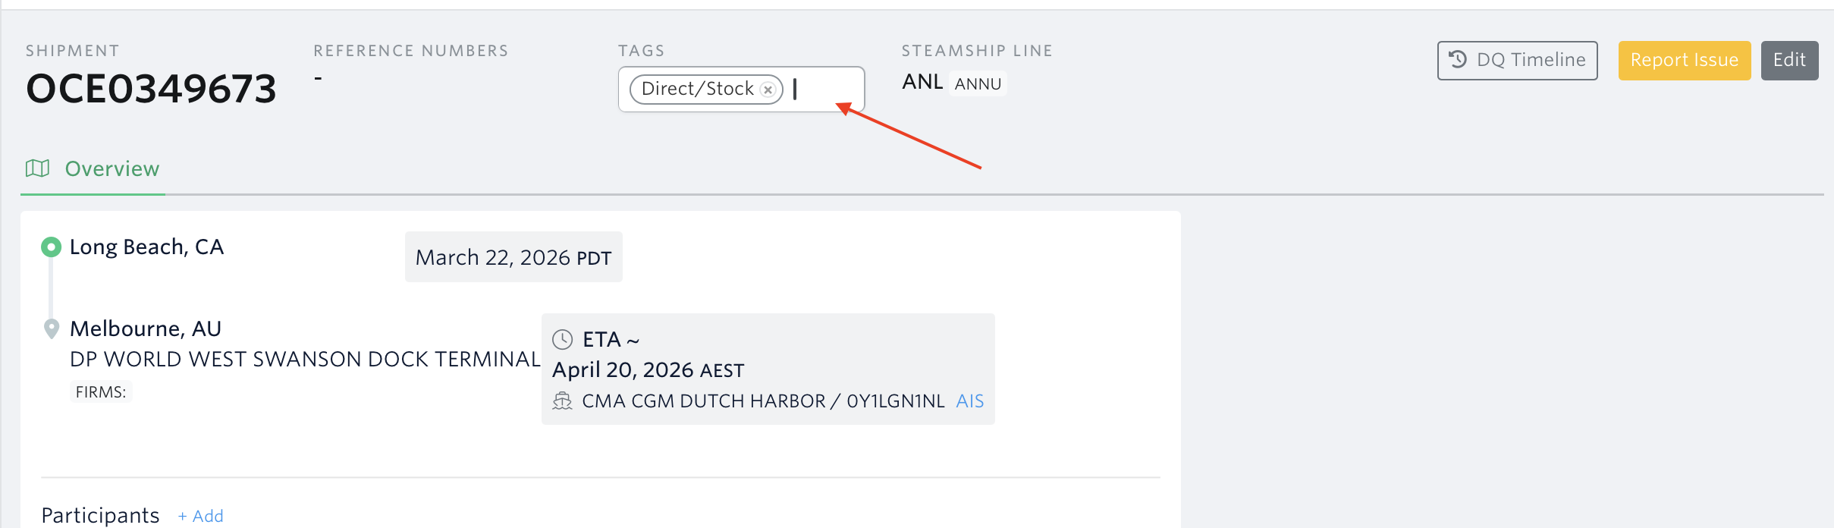Click the April 20, 2026 ETA date
This screenshot has width=1834, height=528.
click(x=648, y=369)
